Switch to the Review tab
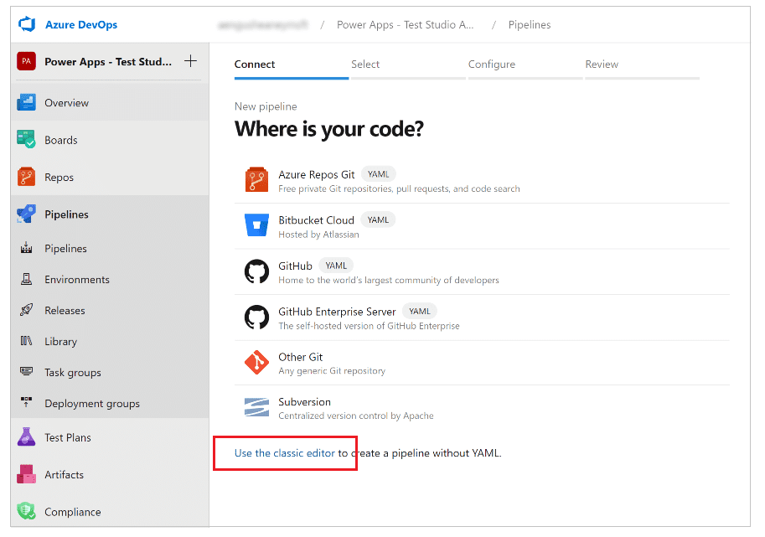Image resolution: width=765 pixels, height=537 pixels. 601,64
